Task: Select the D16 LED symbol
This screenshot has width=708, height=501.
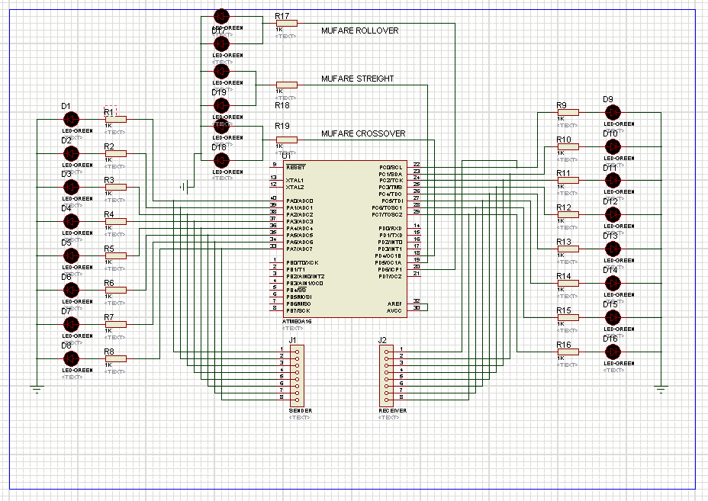Action: click(x=613, y=352)
